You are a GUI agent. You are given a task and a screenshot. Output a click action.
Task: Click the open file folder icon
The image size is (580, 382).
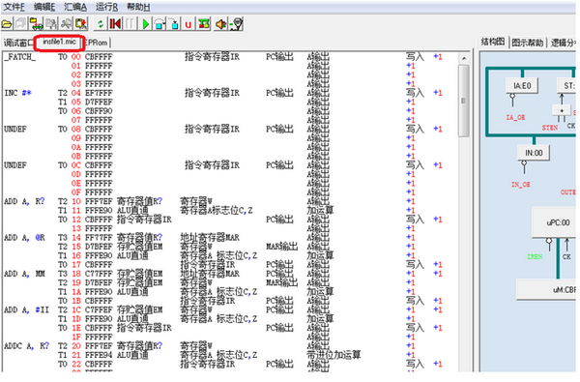pos(7,24)
